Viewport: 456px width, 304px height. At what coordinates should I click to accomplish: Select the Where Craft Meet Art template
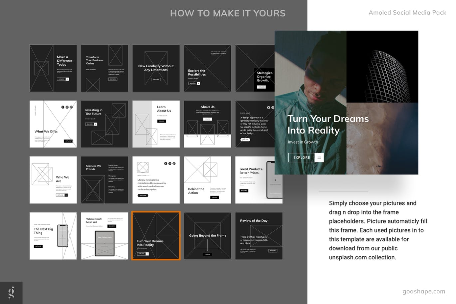click(x=105, y=236)
